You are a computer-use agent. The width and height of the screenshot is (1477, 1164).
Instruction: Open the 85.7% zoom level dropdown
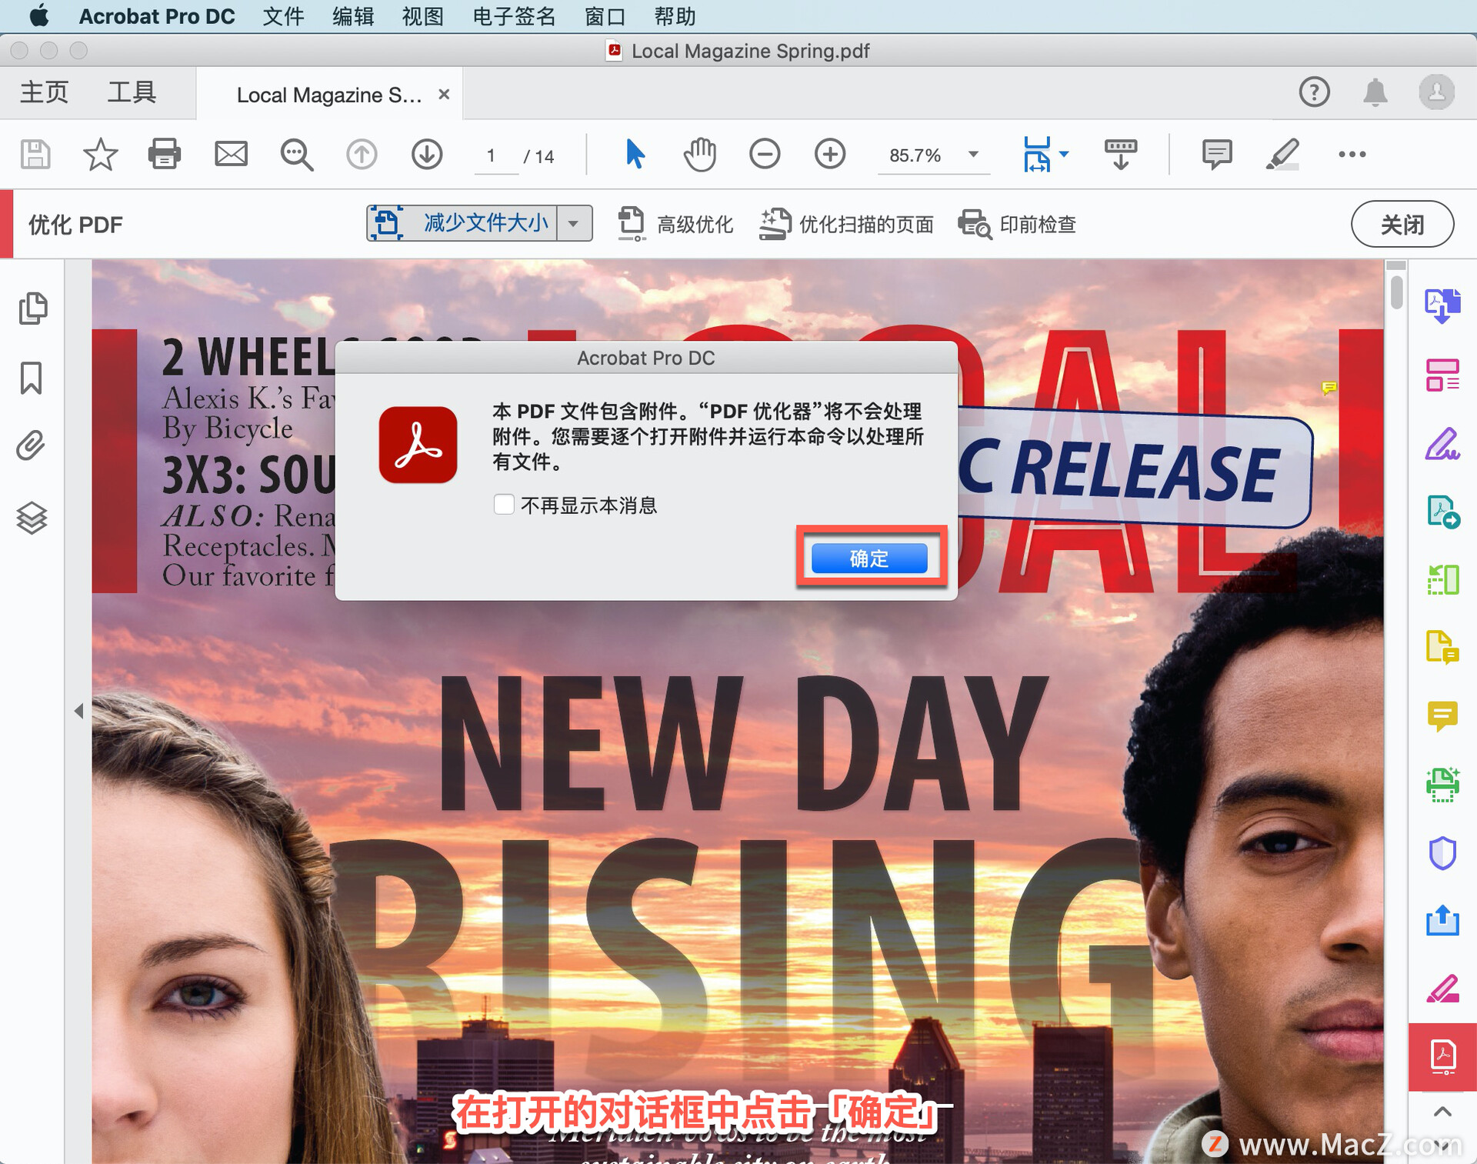tap(973, 155)
